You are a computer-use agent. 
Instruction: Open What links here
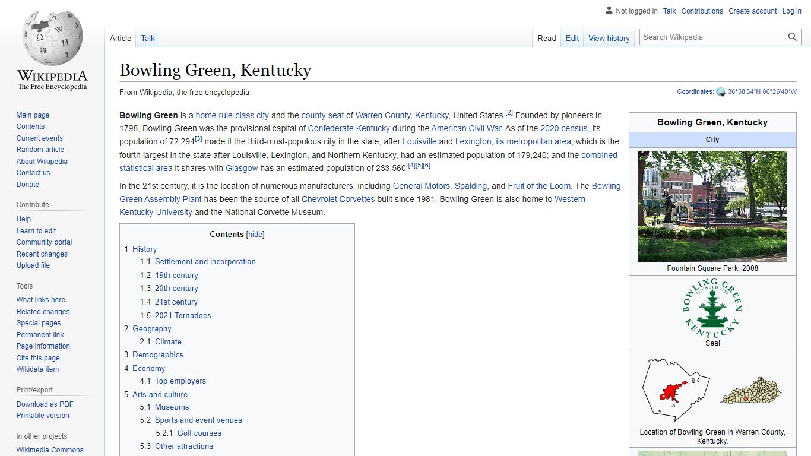41,300
